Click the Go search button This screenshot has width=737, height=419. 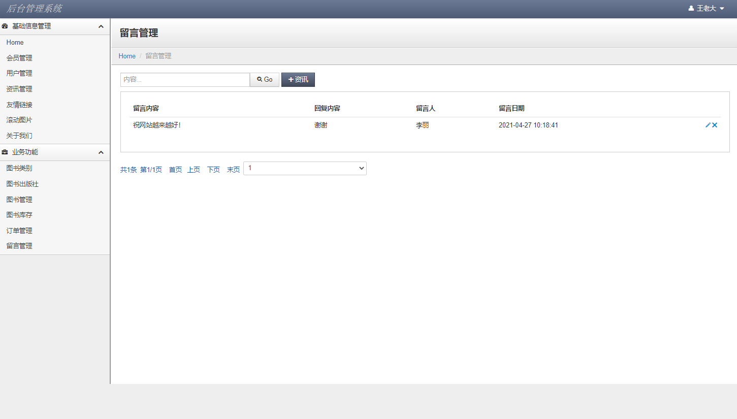[264, 79]
